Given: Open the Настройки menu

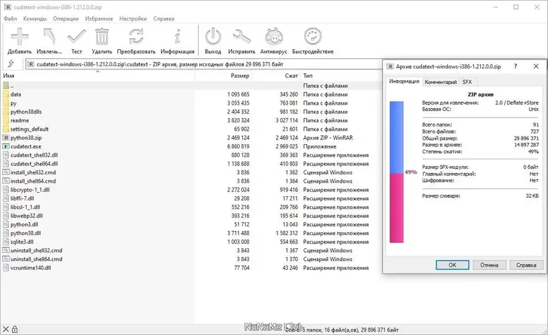Looking at the screenshot, I should coord(133,18).
